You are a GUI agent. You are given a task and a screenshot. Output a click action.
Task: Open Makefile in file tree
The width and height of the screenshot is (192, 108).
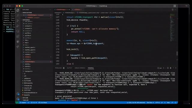27,95
